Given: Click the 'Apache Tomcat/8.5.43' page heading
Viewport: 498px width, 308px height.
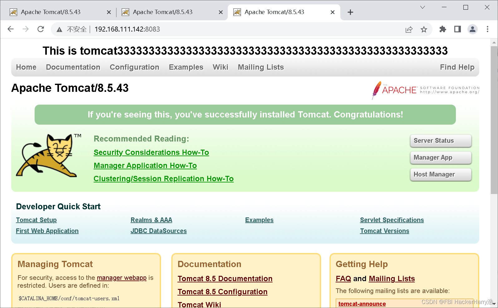Looking at the screenshot, I should click(x=70, y=88).
